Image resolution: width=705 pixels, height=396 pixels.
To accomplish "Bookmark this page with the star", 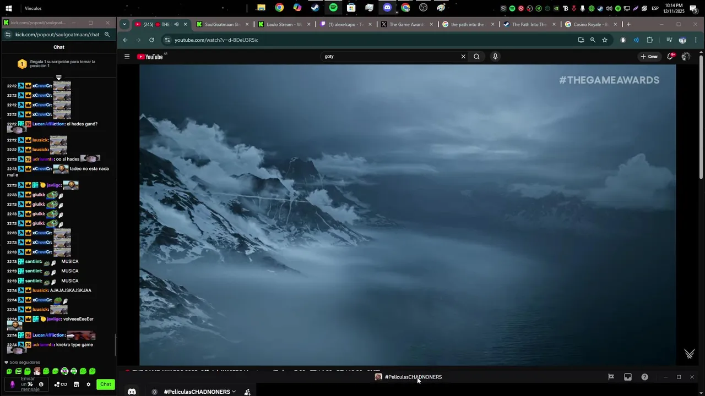I will (x=605, y=40).
